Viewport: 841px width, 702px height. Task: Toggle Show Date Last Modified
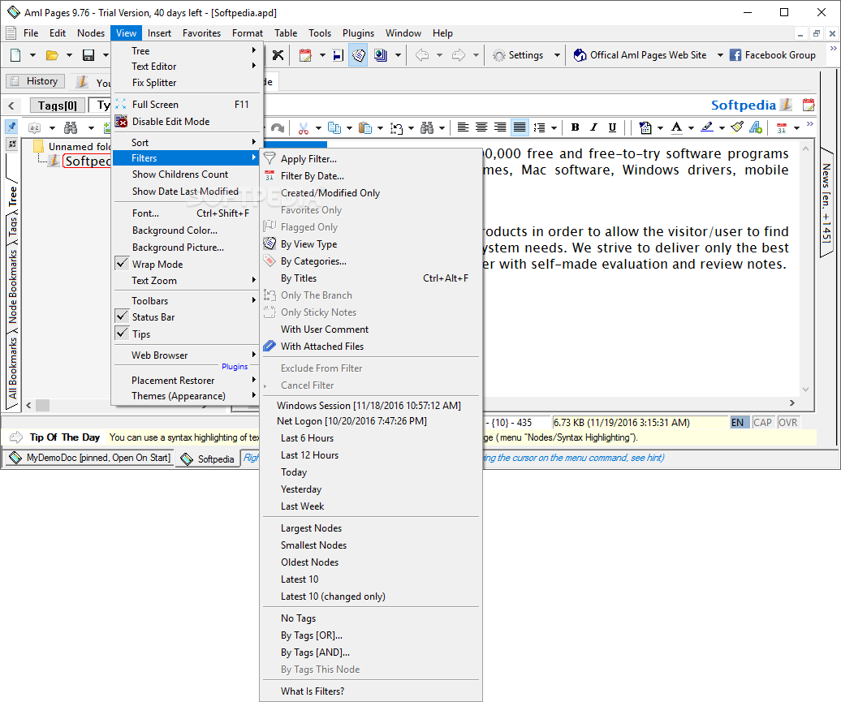point(186,192)
